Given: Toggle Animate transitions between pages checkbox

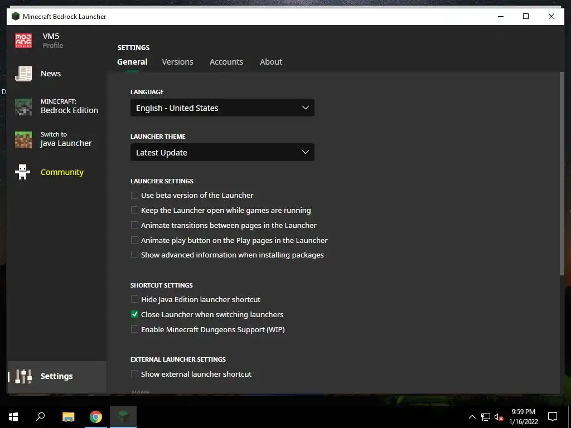Looking at the screenshot, I should tap(134, 225).
